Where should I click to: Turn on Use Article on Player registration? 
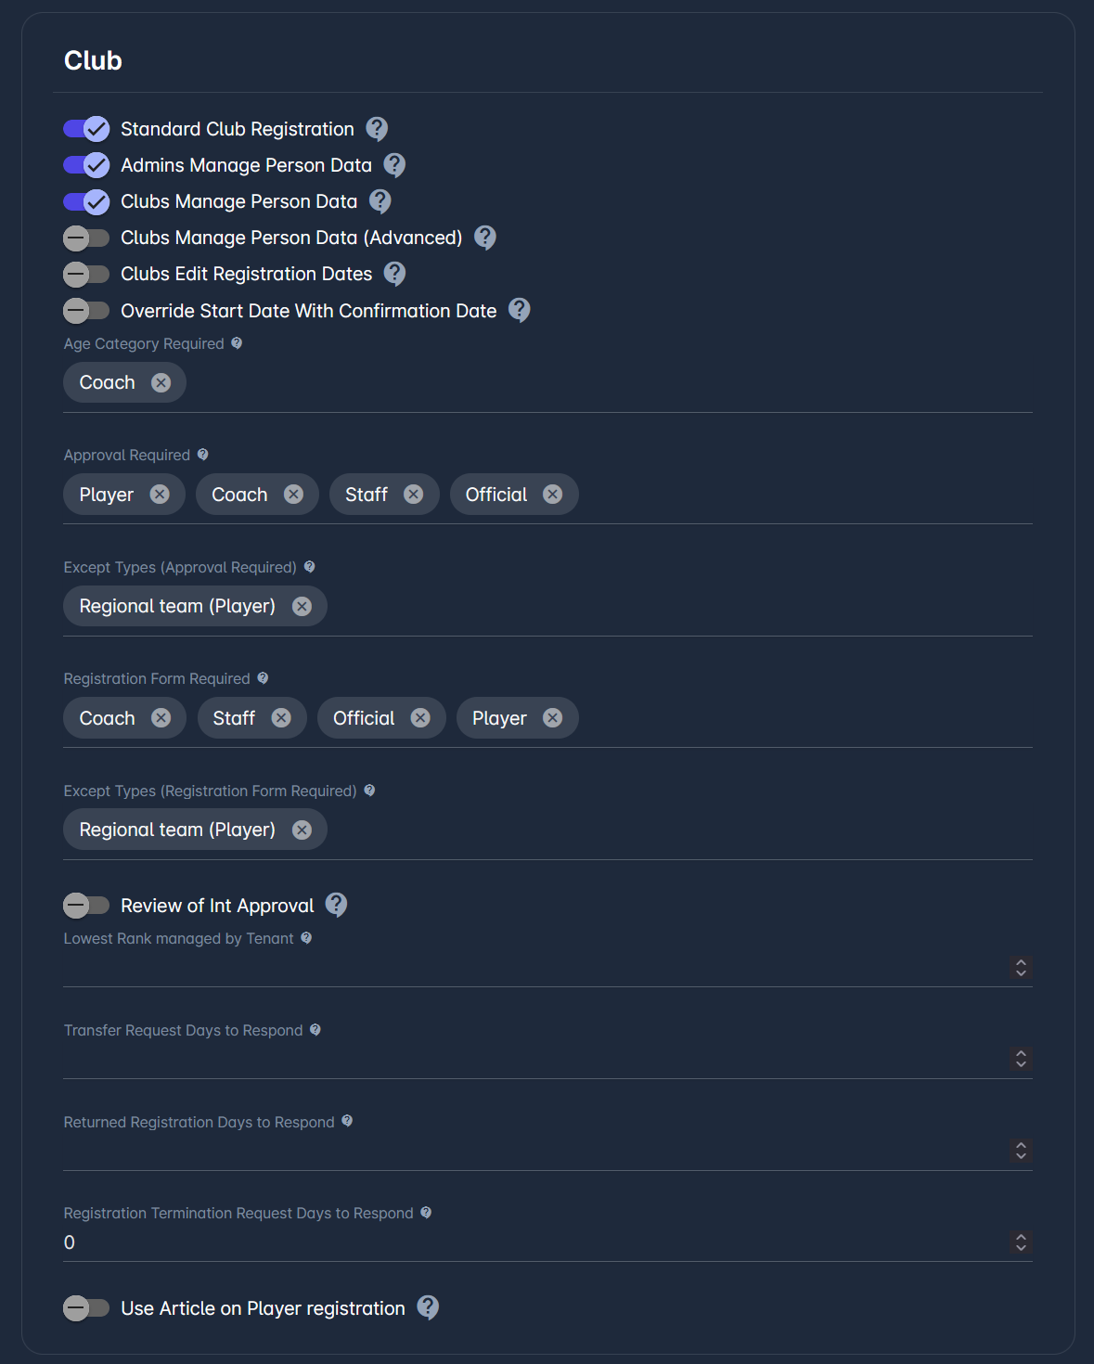[86, 1308]
